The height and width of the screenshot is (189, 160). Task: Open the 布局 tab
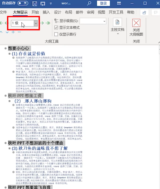click(x=68, y=12)
